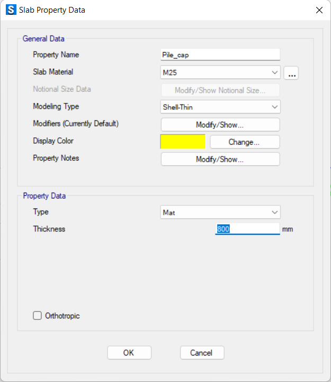Click the Property Name label
This screenshot has width=331, height=382.
pyautogui.click(x=56, y=55)
